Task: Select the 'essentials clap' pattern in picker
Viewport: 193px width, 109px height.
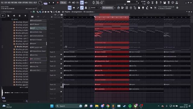Action: click(38, 32)
